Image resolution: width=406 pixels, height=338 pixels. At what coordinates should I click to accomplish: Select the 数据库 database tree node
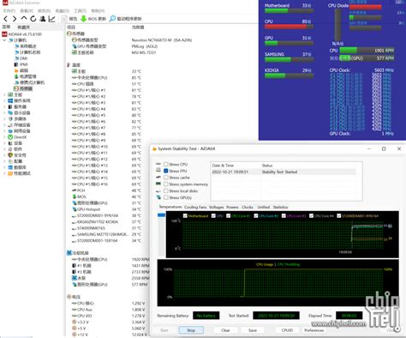[x=17, y=167]
